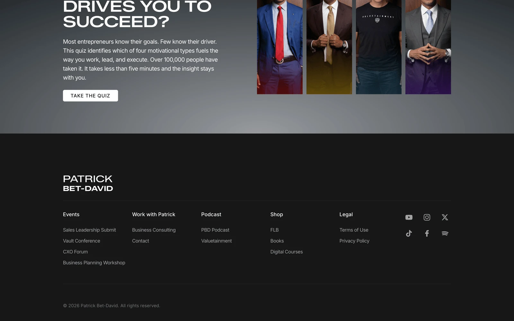Click the 2026 copyright notice text

point(111,306)
